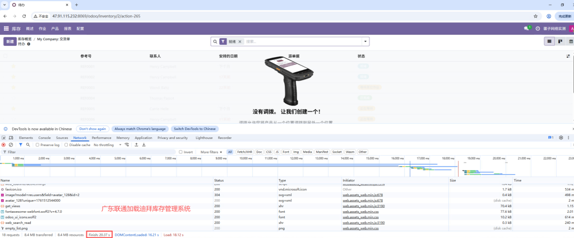Open the DevTools inspect element picker
This screenshot has width=574, height=238.
(3, 137)
